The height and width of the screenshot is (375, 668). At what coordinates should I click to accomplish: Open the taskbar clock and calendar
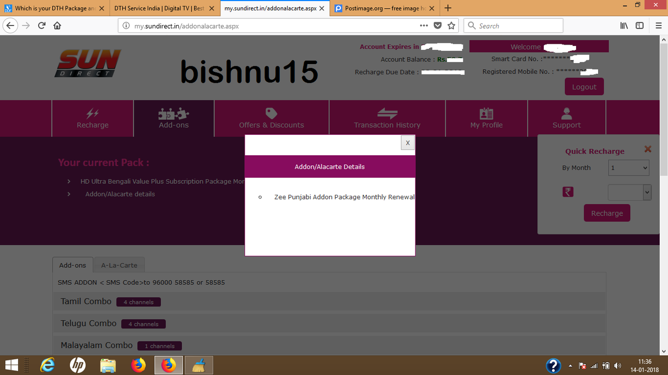645,366
